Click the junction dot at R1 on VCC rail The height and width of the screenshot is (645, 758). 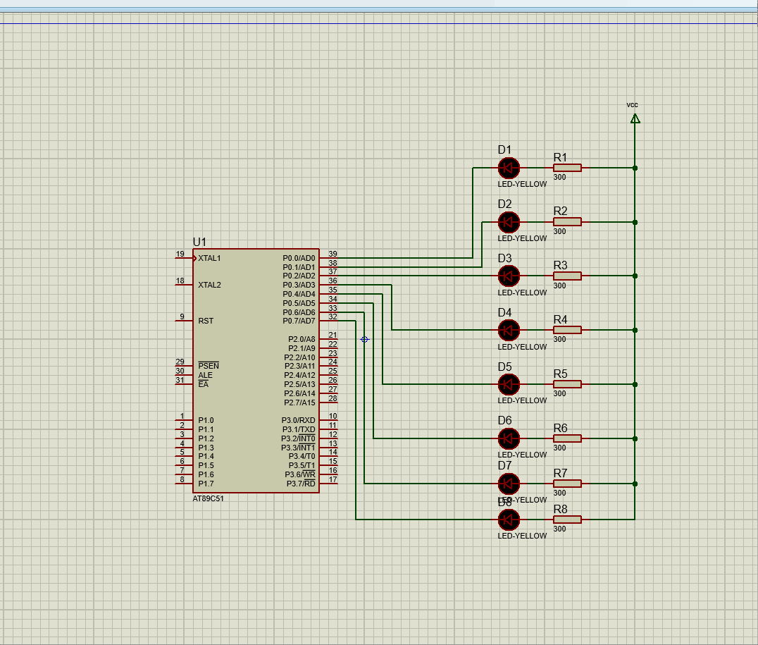(635, 168)
